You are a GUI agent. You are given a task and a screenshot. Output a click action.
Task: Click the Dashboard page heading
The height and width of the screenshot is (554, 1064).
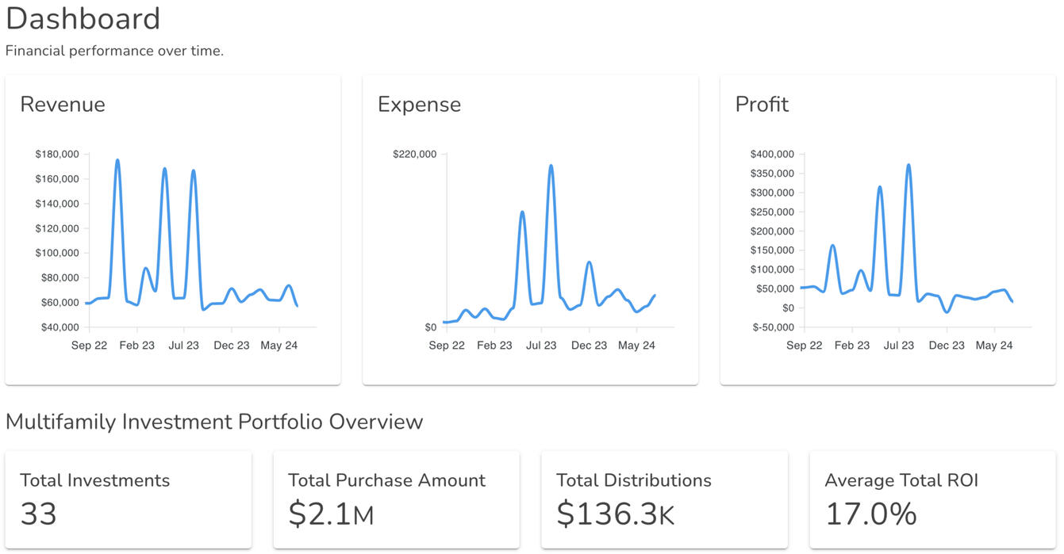point(83,18)
